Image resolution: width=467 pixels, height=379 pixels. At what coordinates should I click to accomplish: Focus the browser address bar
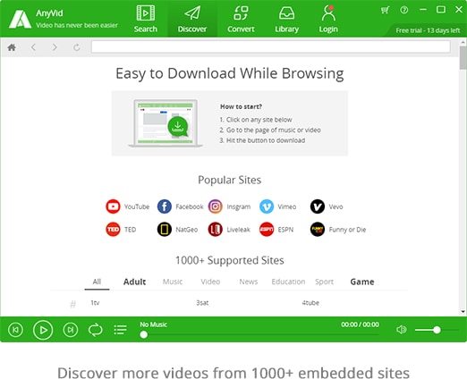point(271,46)
